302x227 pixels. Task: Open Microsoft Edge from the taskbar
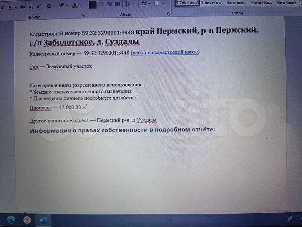(x=11, y=220)
